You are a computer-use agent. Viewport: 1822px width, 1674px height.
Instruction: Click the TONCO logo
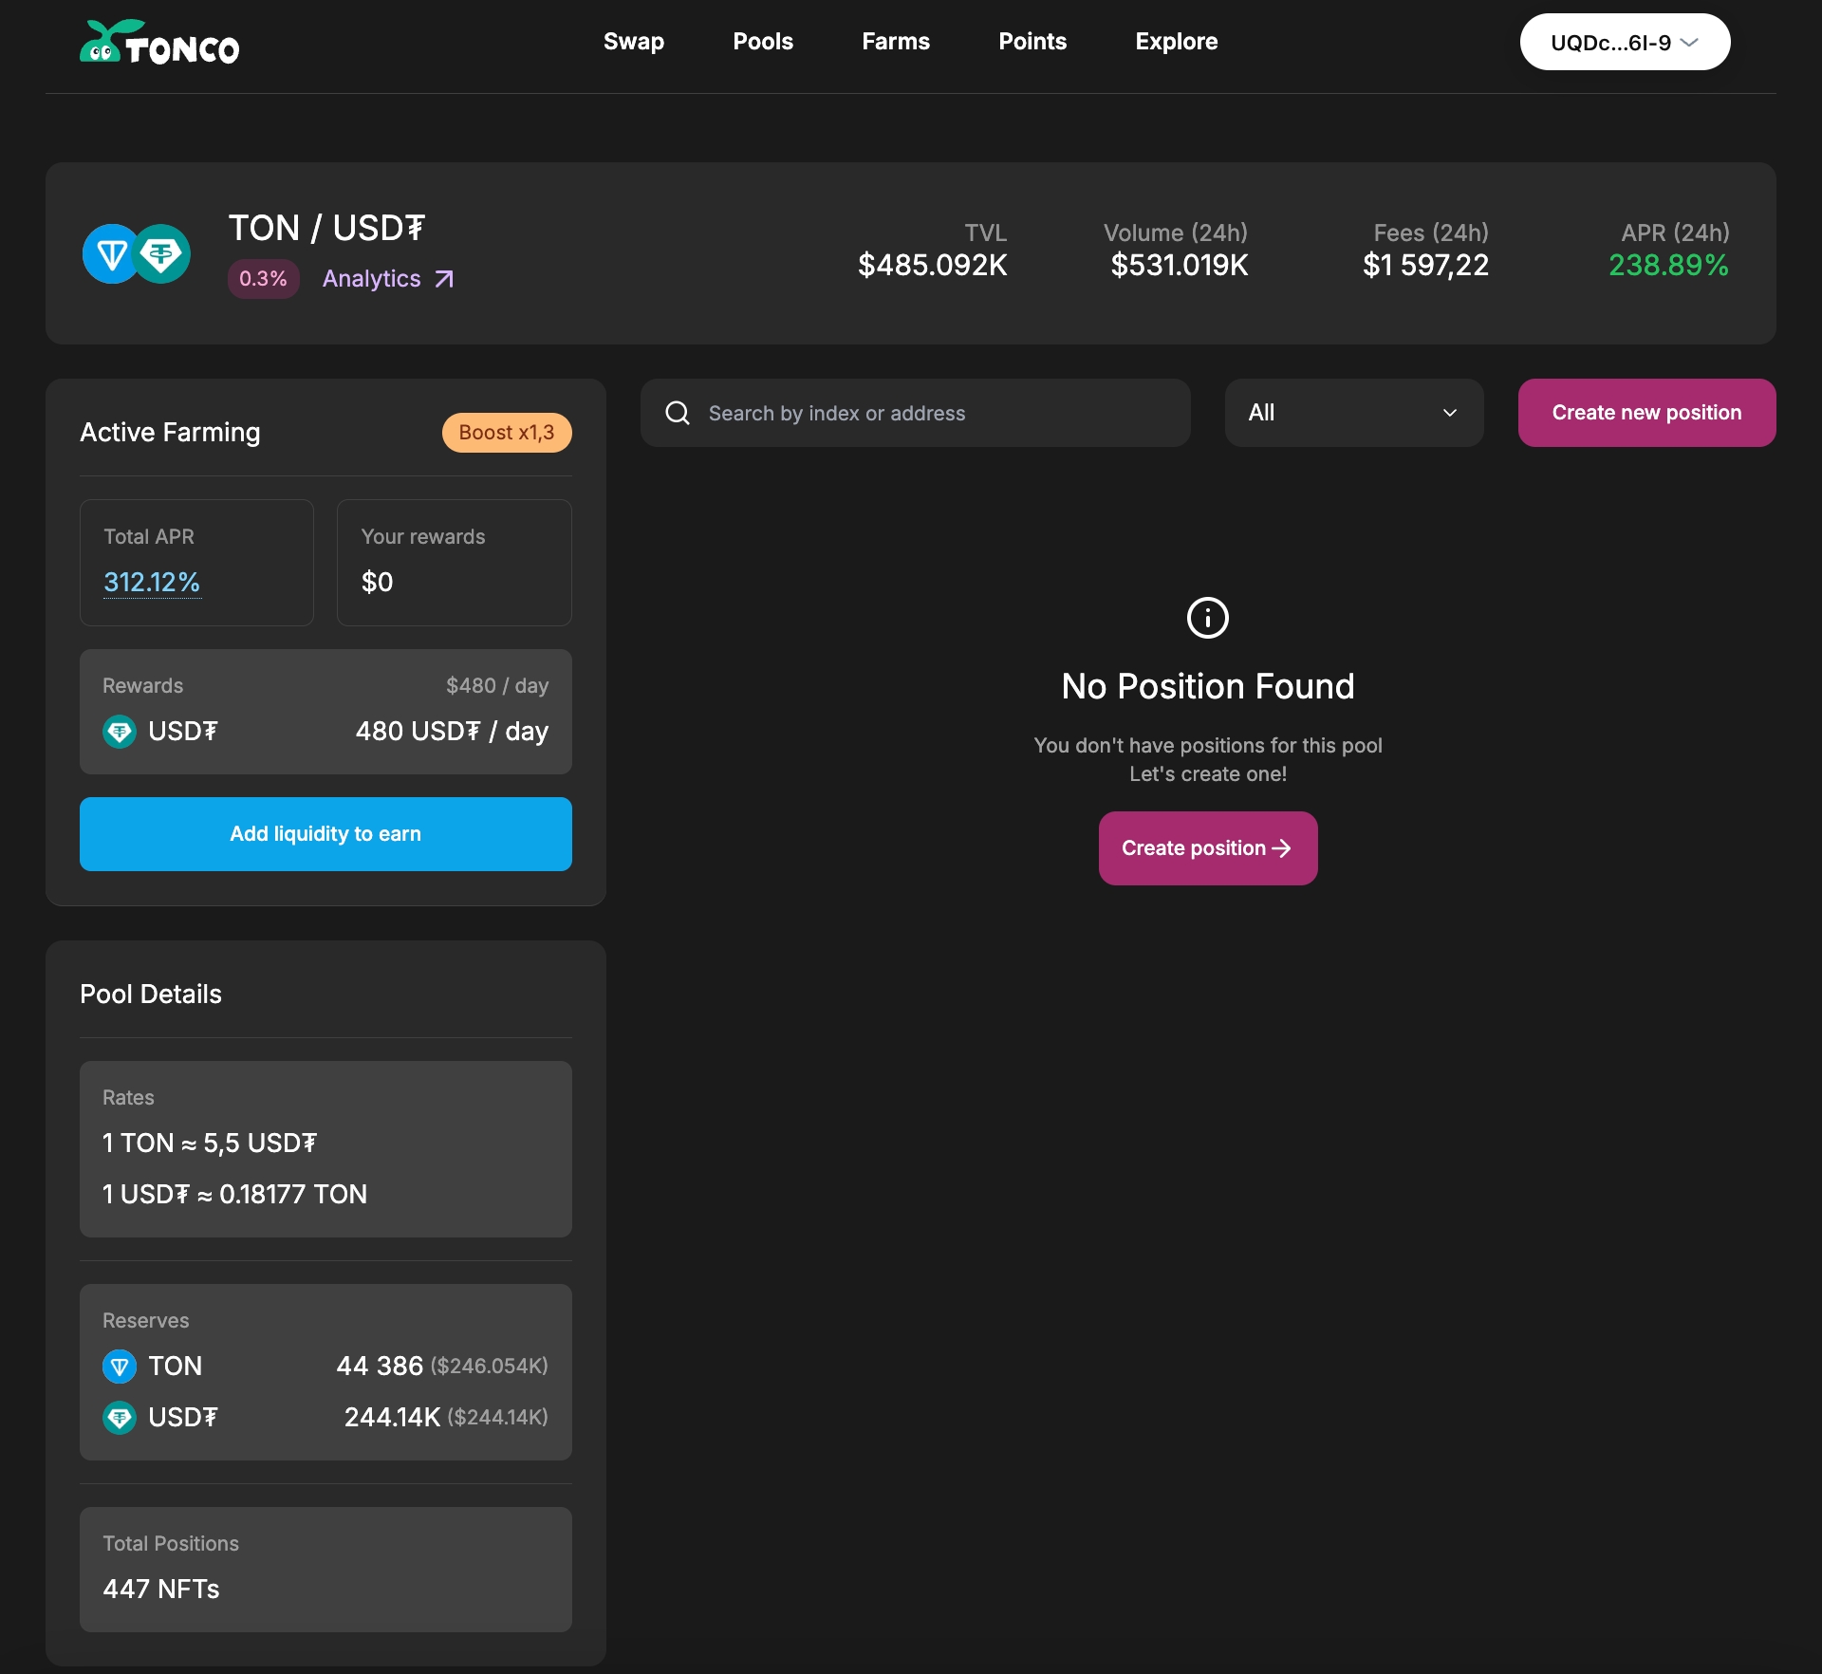[159, 43]
